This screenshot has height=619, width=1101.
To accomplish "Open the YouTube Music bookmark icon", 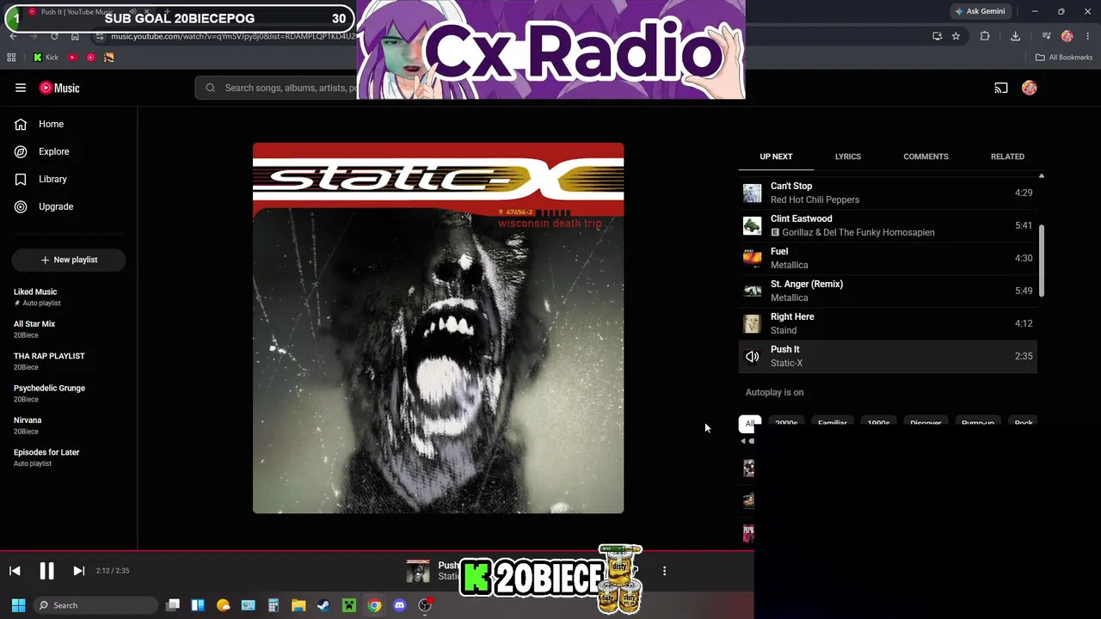I will click(x=90, y=58).
